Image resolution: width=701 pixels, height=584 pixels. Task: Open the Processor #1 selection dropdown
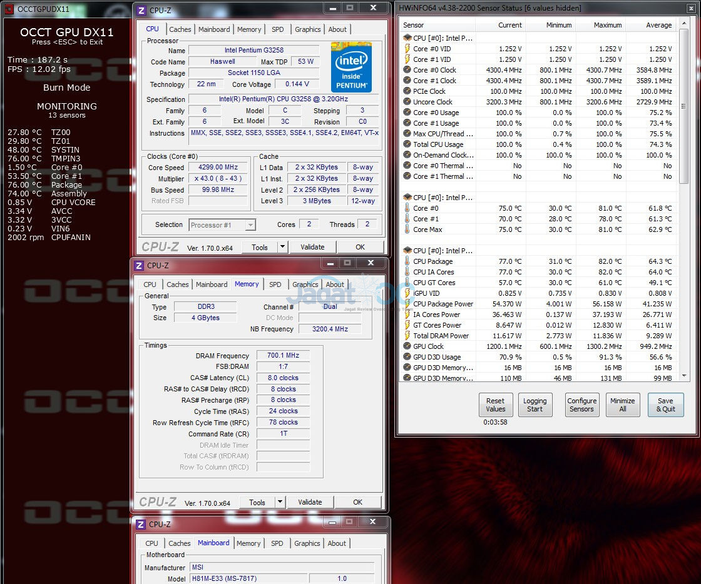coord(222,225)
